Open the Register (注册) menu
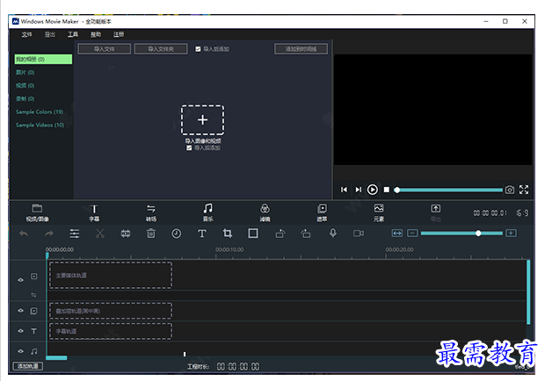Screen dimensions: 545x381 (119, 34)
